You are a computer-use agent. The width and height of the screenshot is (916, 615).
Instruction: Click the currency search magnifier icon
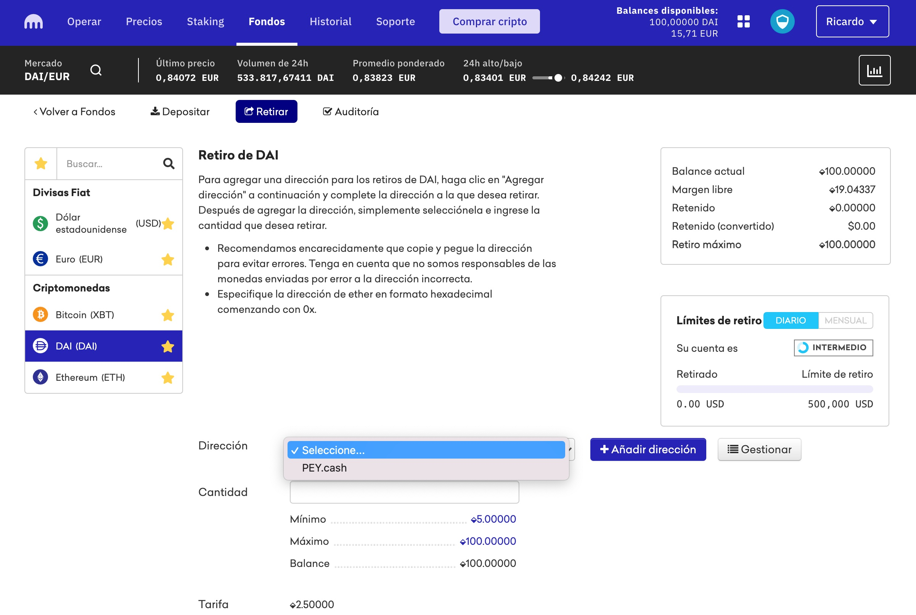[169, 163]
